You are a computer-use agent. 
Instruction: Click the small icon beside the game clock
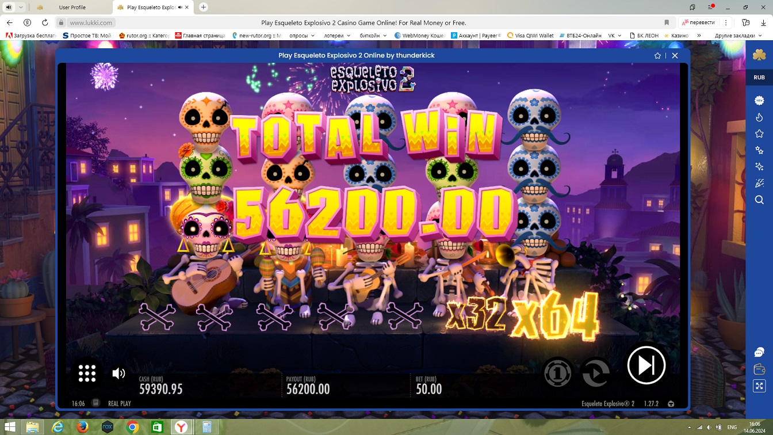(96, 403)
